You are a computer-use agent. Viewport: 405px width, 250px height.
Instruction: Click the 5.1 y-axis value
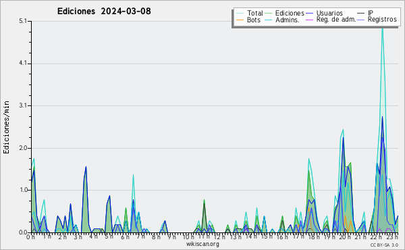pyautogui.click(x=23, y=21)
